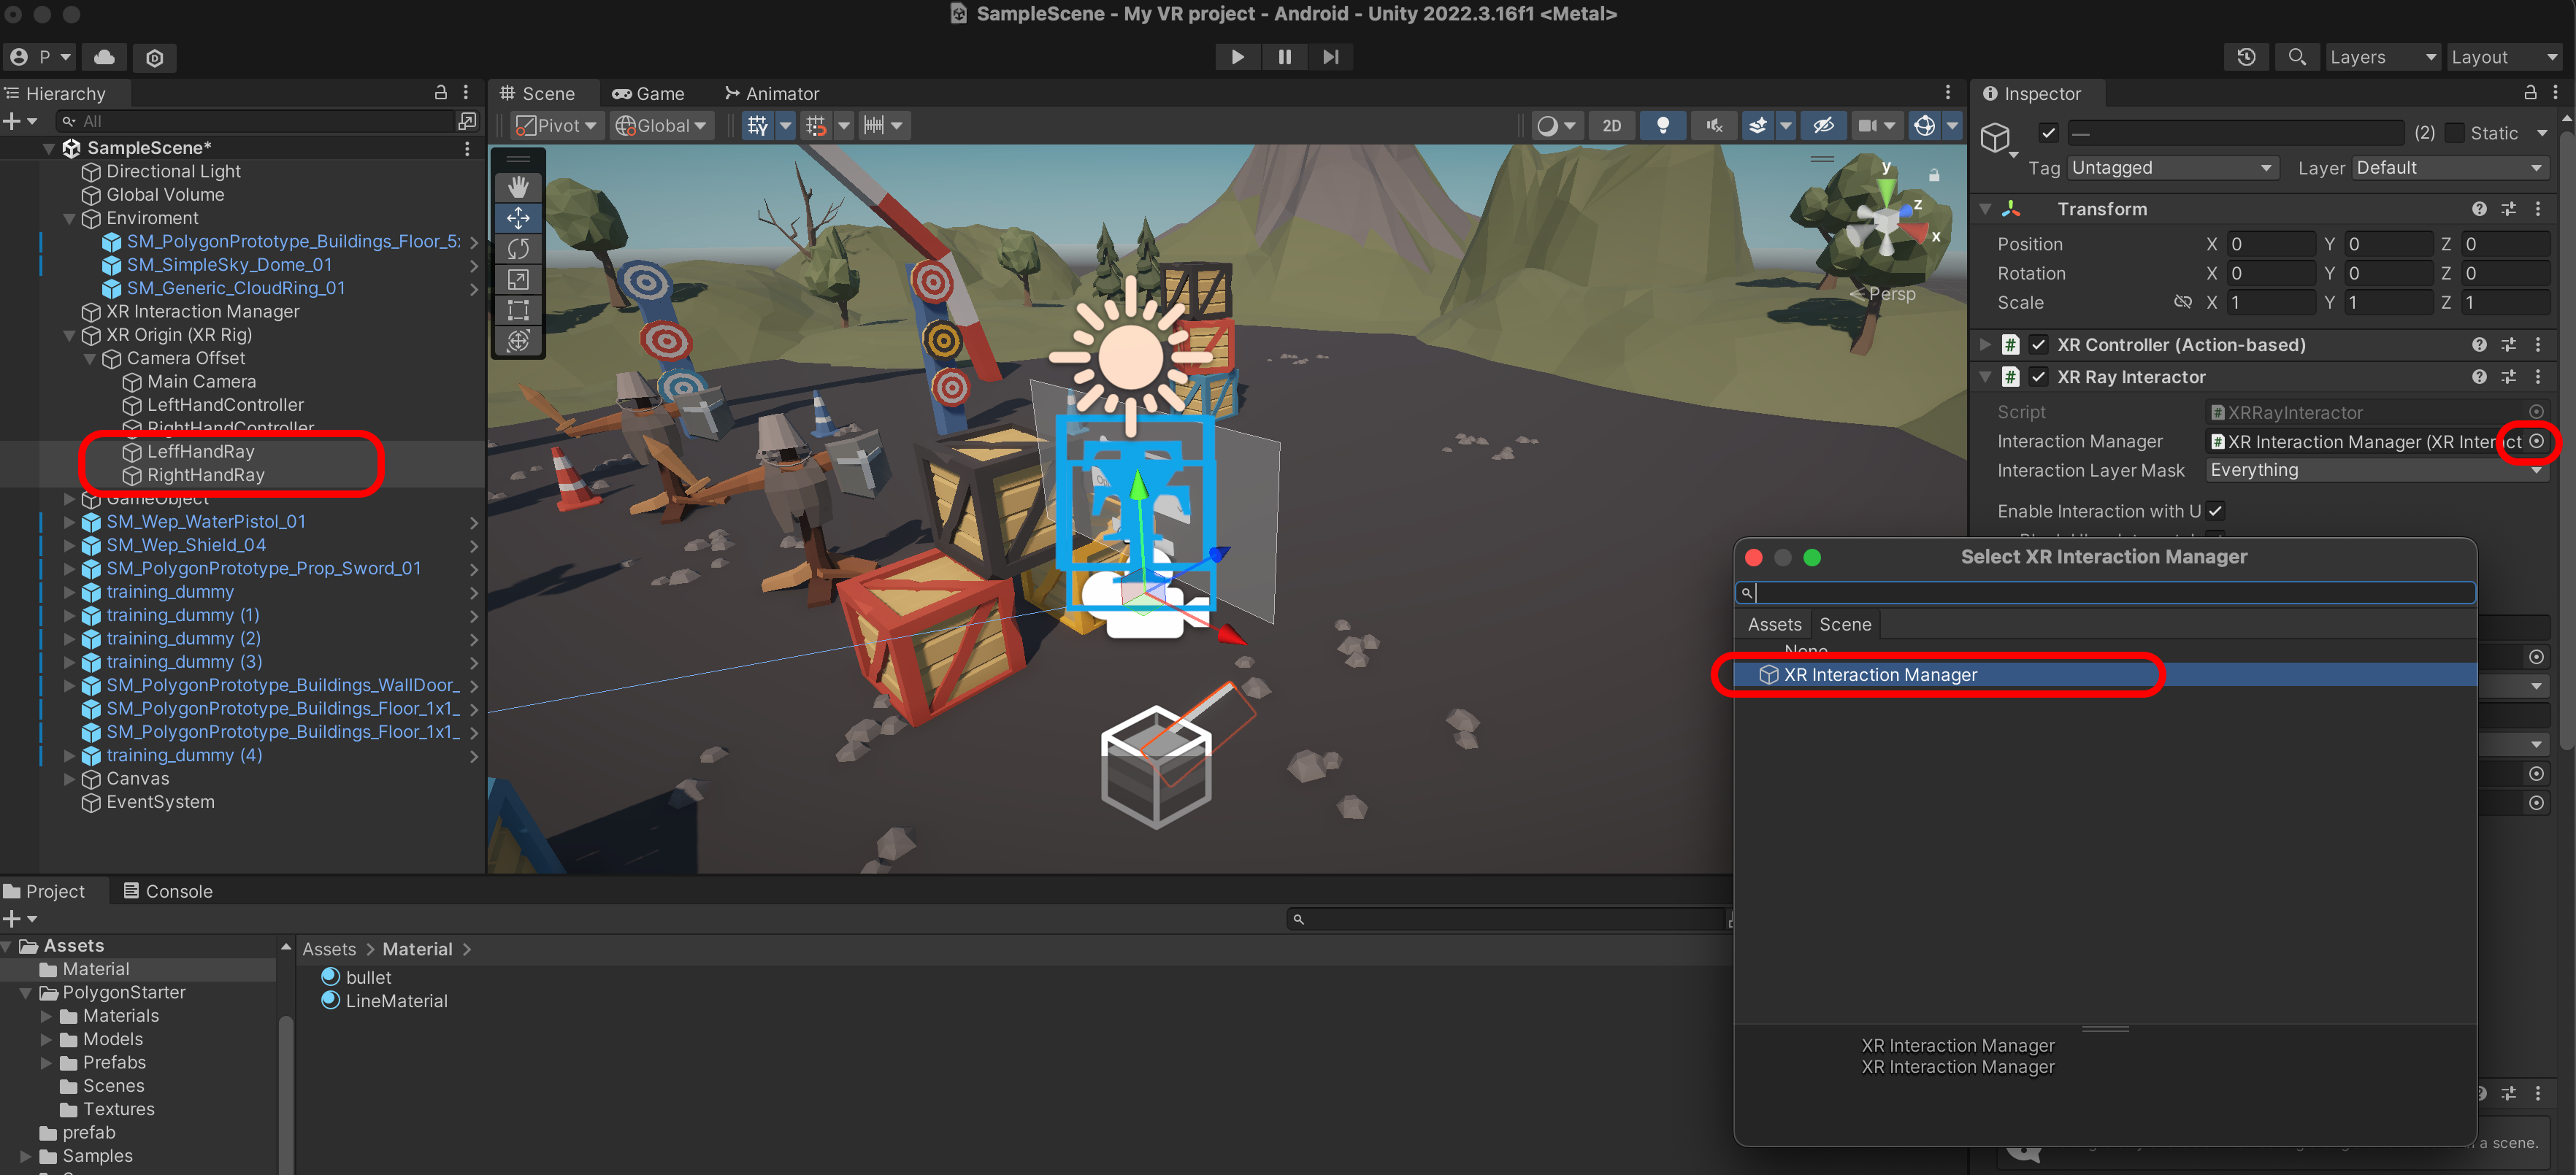Image resolution: width=2576 pixels, height=1175 pixels.
Task: Toggle XR Ray Interactor component checkbox
Action: [x=2038, y=377]
